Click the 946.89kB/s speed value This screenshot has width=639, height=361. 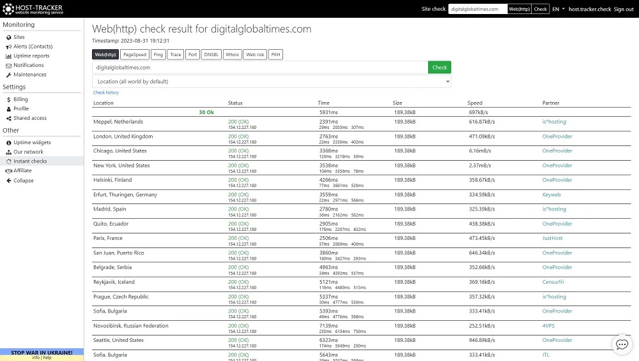coord(482,340)
